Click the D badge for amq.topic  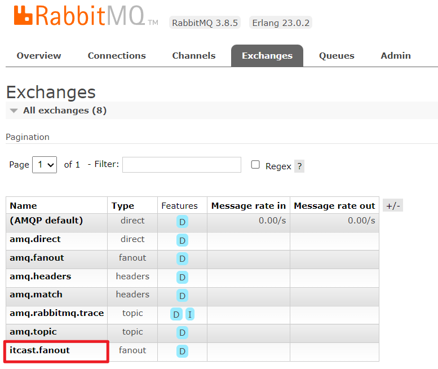point(182,333)
